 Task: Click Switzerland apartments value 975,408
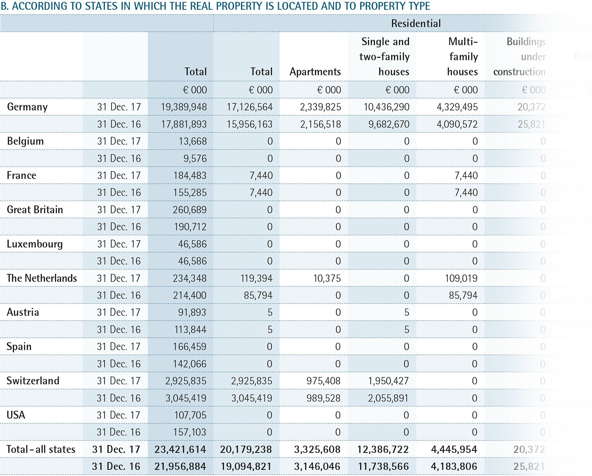point(323,381)
